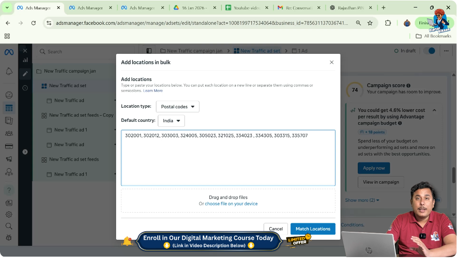Click the bug report icon in sidebar
This screenshot has height=258, width=457.
9,237
